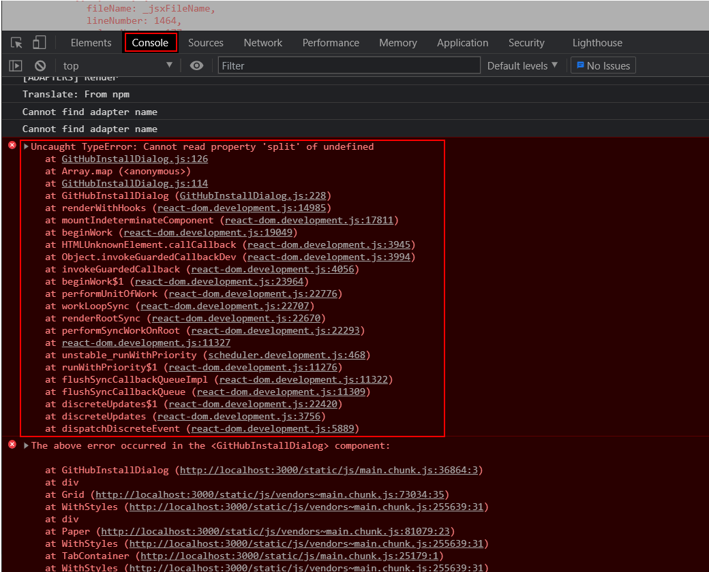709x572 pixels.
Task: Open react-dom.development.js:11322 link
Action: tap(303, 379)
